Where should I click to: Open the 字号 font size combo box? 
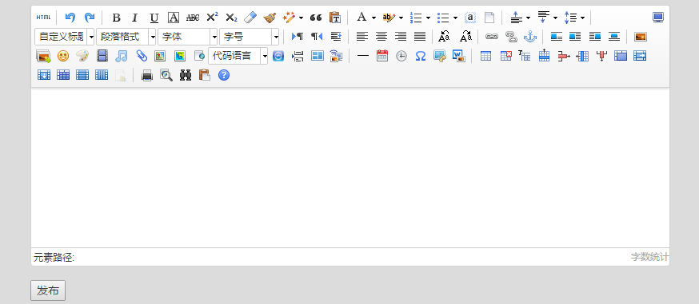(250, 37)
